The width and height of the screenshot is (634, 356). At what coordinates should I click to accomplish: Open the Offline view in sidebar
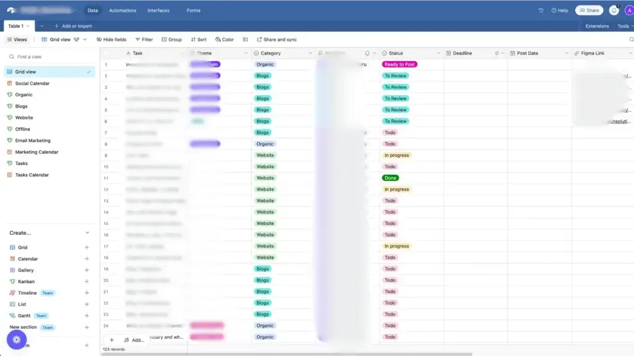pos(22,129)
